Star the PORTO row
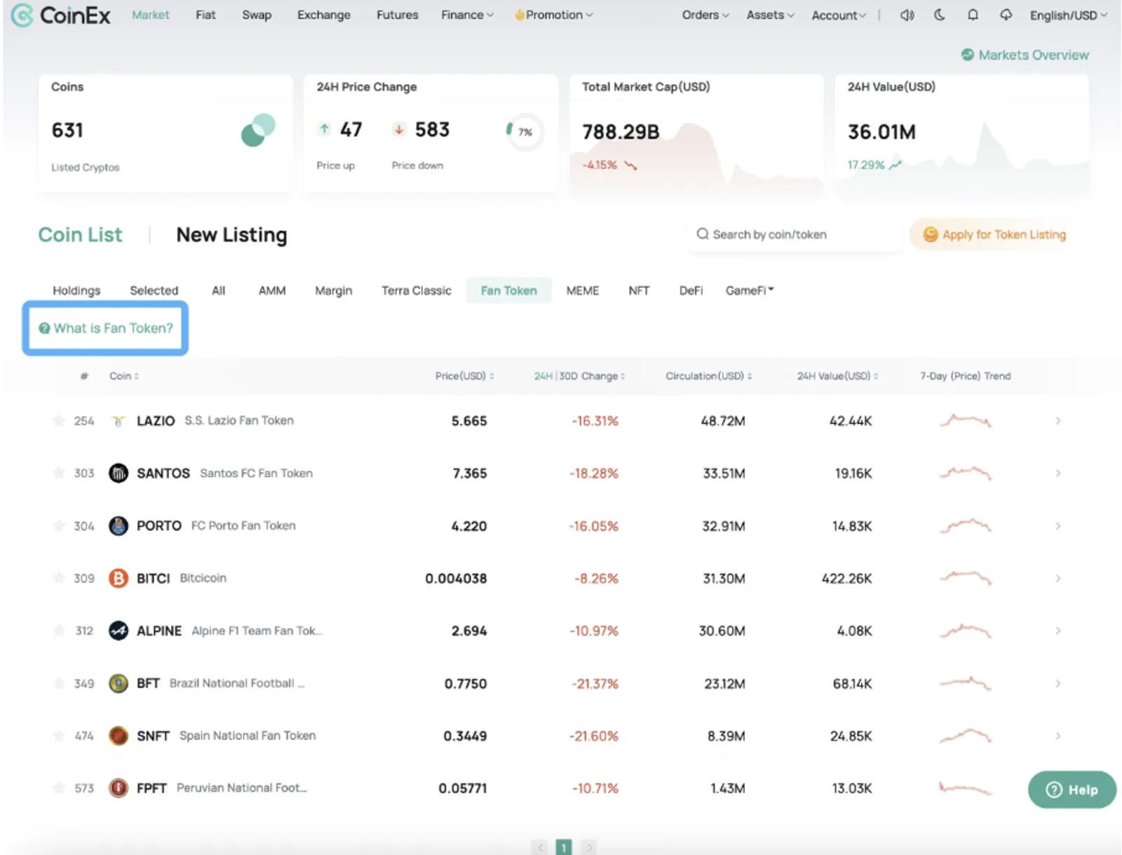Viewport: 1122px width, 855px height. click(x=59, y=525)
